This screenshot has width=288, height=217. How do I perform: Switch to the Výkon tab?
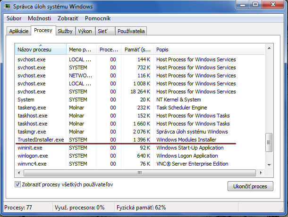[x=85, y=31]
